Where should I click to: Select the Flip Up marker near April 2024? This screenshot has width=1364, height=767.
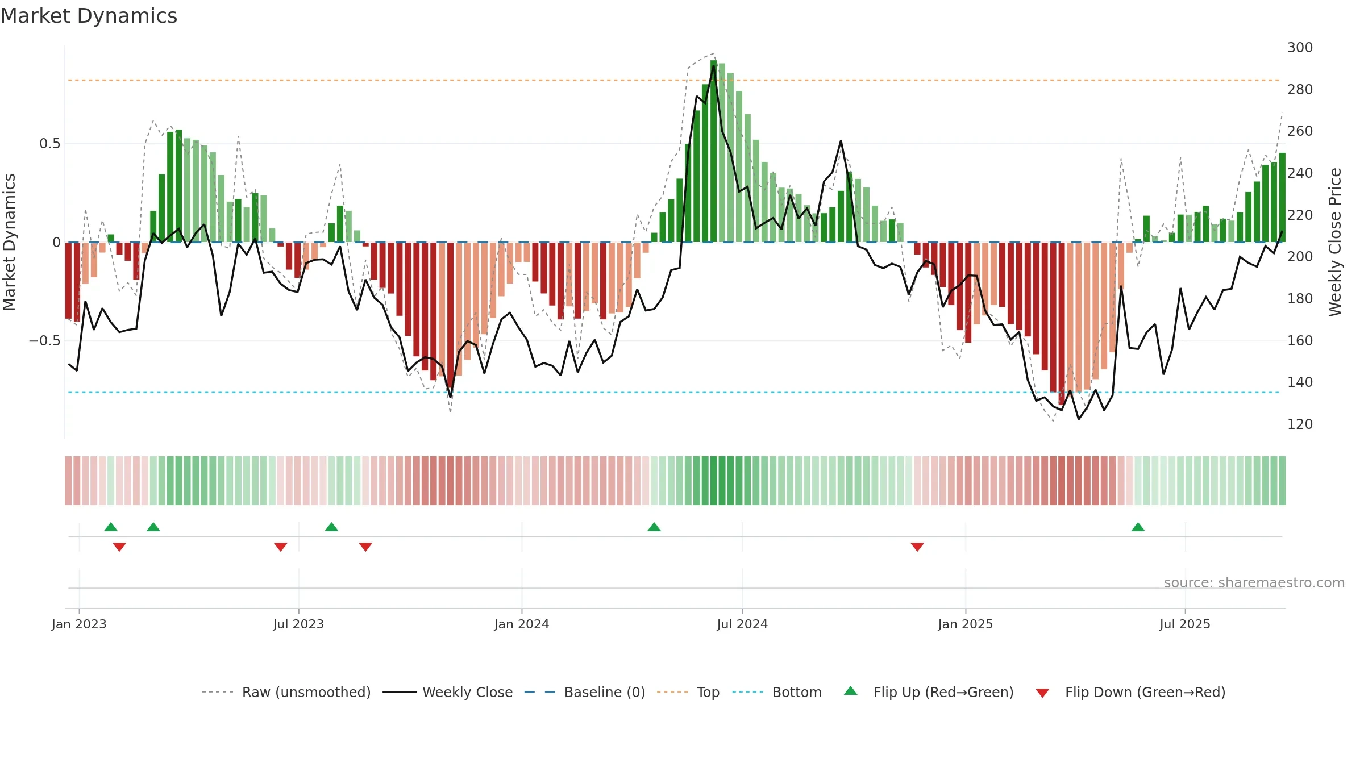coord(654,527)
